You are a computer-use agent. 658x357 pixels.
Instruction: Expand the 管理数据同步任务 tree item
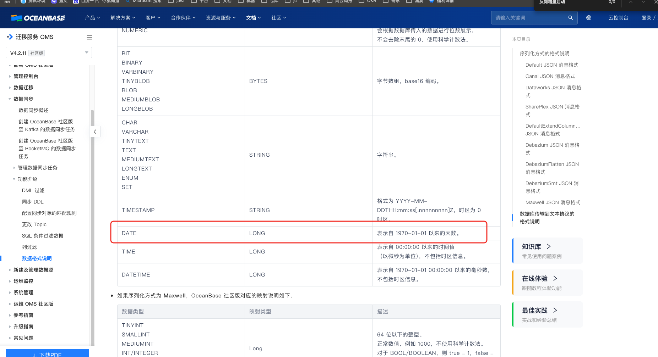coord(14,168)
